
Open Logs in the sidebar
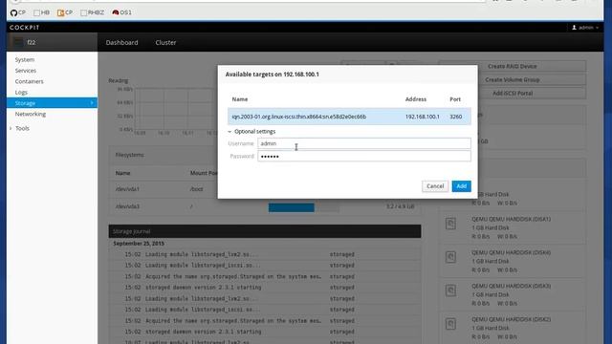tap(21, 93)
